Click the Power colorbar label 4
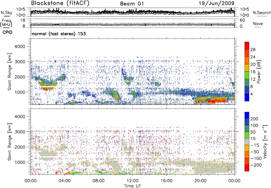Image resolution: width=271 pixels, height=188 pixels. point(252,94)
